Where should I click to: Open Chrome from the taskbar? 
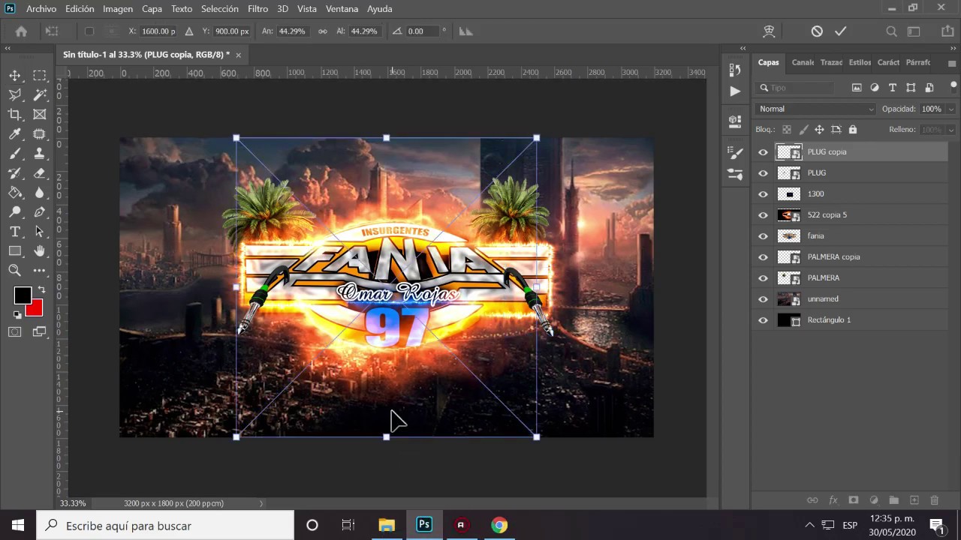coord(499,525)
